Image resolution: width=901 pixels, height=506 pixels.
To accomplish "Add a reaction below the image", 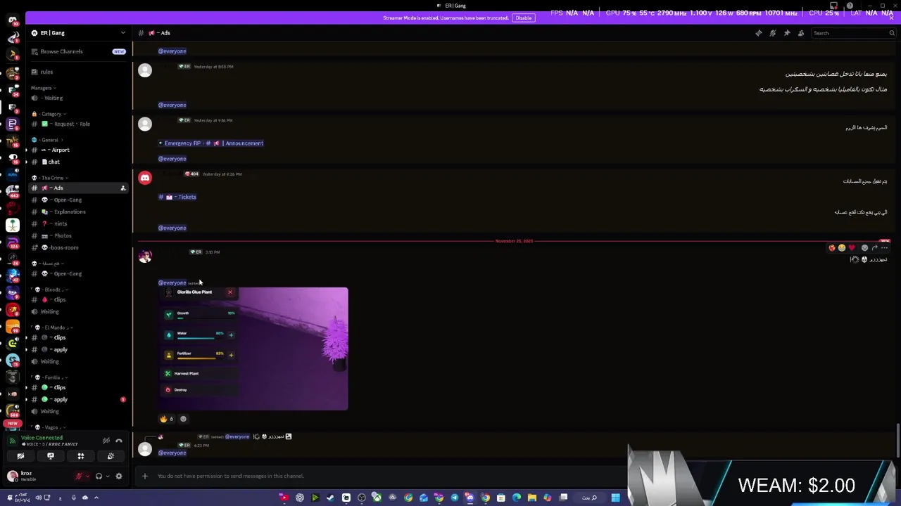I will (183, 419).
